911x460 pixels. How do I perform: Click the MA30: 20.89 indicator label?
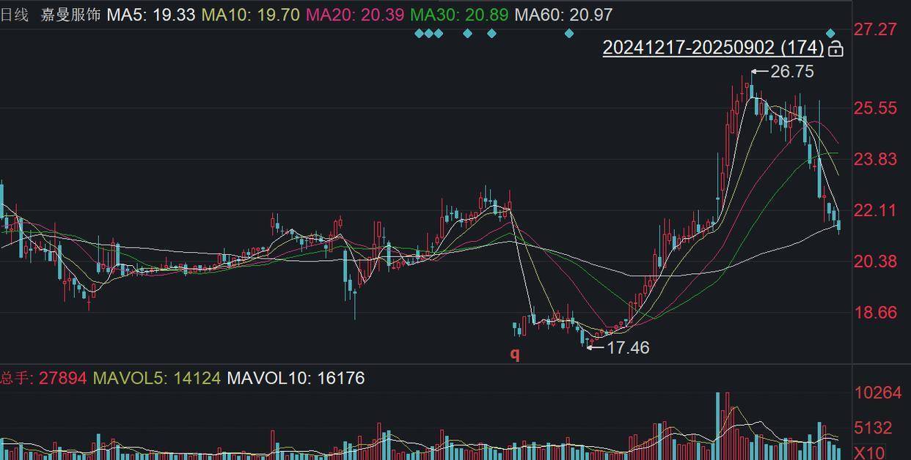(459, 15)
